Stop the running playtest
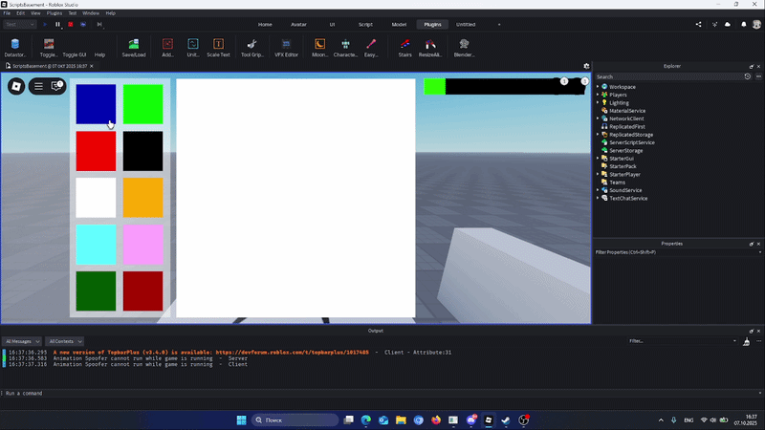Image resolution: width=765 pixels, height=430 pixels. pyautogui.click(x=70, y=25)
